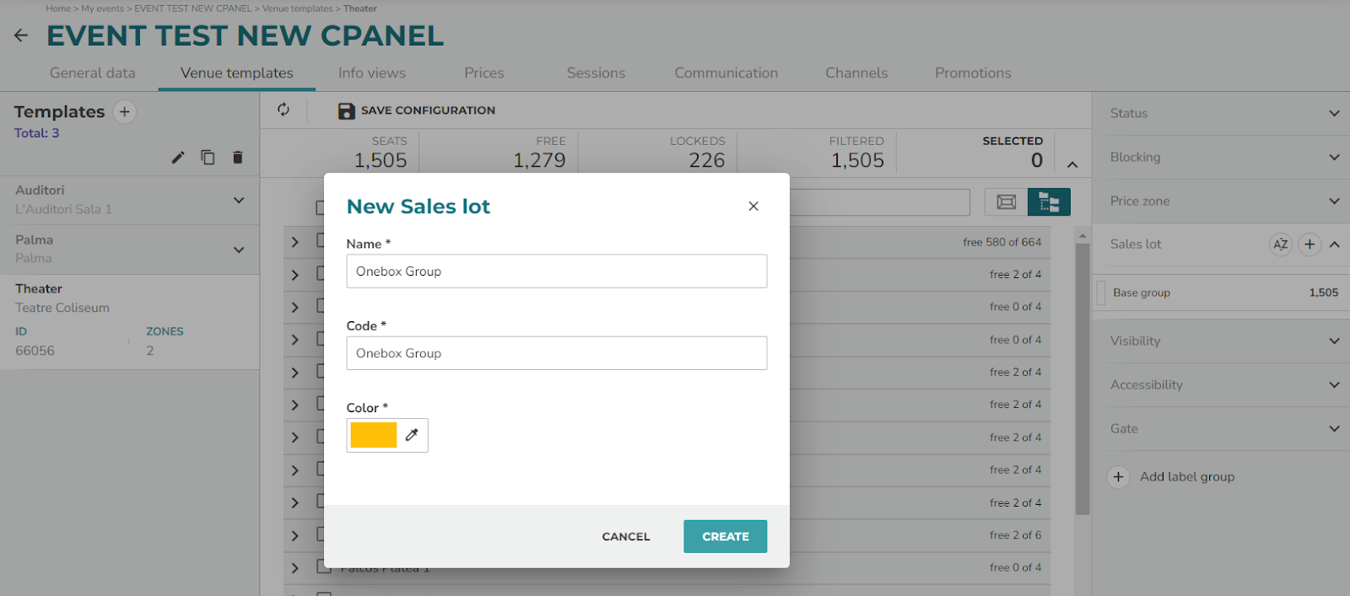Delete the template with the trash icon
Screen dimensions: 1350x596
pos(238,157)
